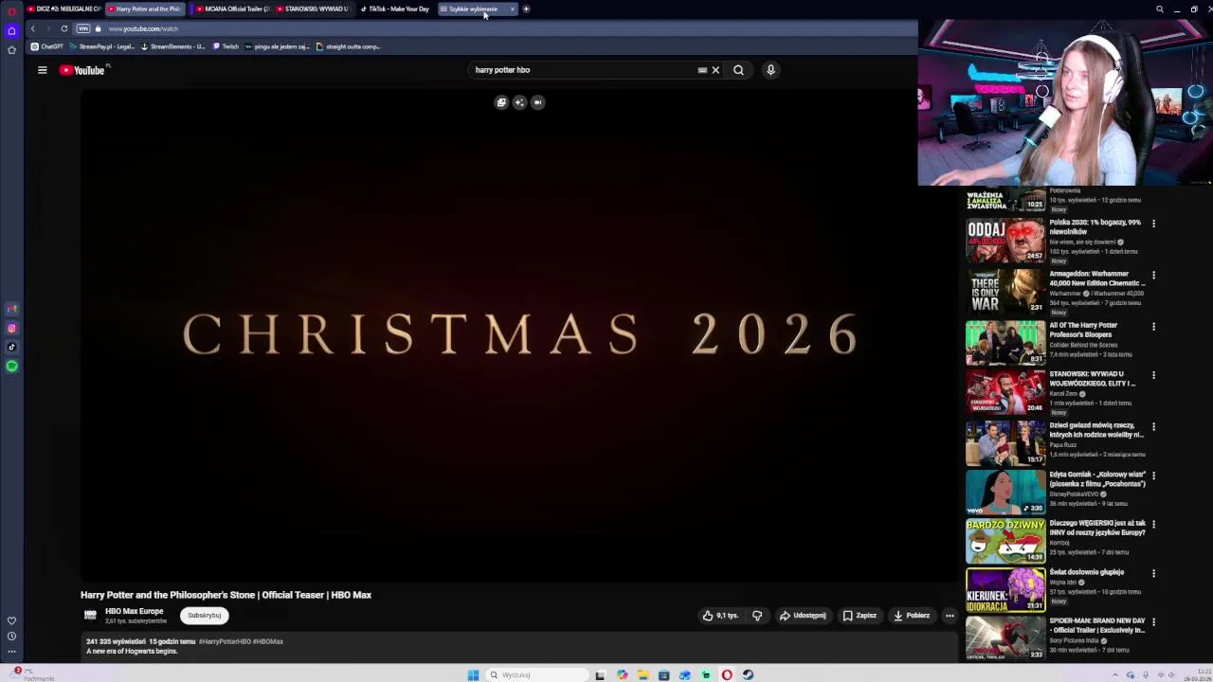Open the 'Polska 2030' video thumbnail

(x=1005, y=241)
